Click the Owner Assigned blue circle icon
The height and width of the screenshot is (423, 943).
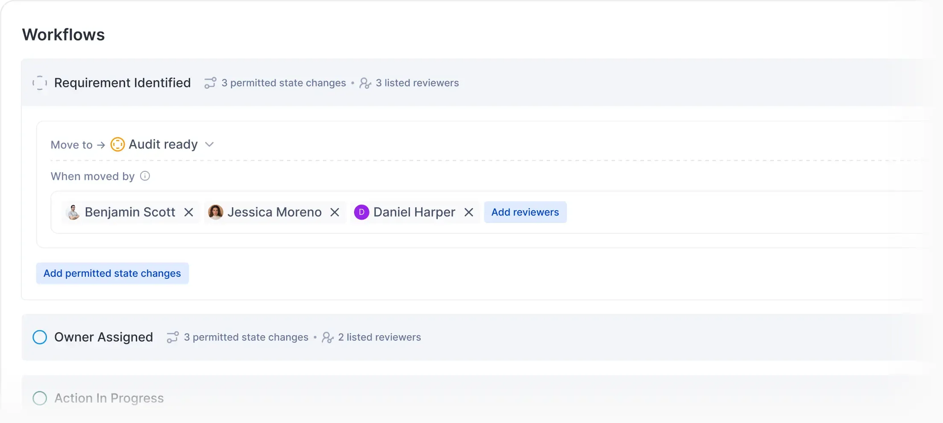point(40,337)
